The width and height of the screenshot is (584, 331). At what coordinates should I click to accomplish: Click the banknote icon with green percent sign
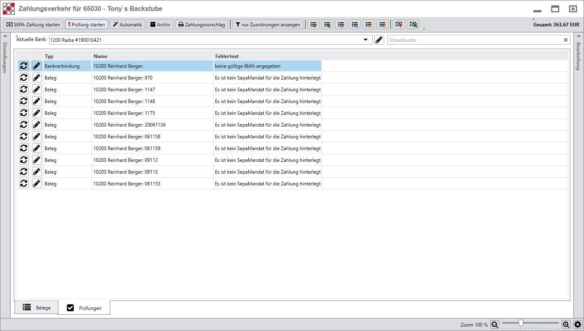(413, 25)
